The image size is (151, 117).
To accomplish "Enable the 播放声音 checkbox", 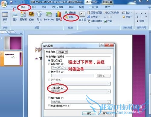I will tap(49, 98).
